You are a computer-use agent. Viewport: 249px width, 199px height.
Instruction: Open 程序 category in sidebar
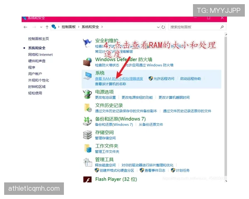pyautogui.click(x=32, y=68)
